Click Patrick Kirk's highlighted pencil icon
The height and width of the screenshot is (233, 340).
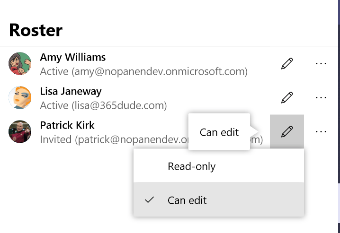click(287, 132)
